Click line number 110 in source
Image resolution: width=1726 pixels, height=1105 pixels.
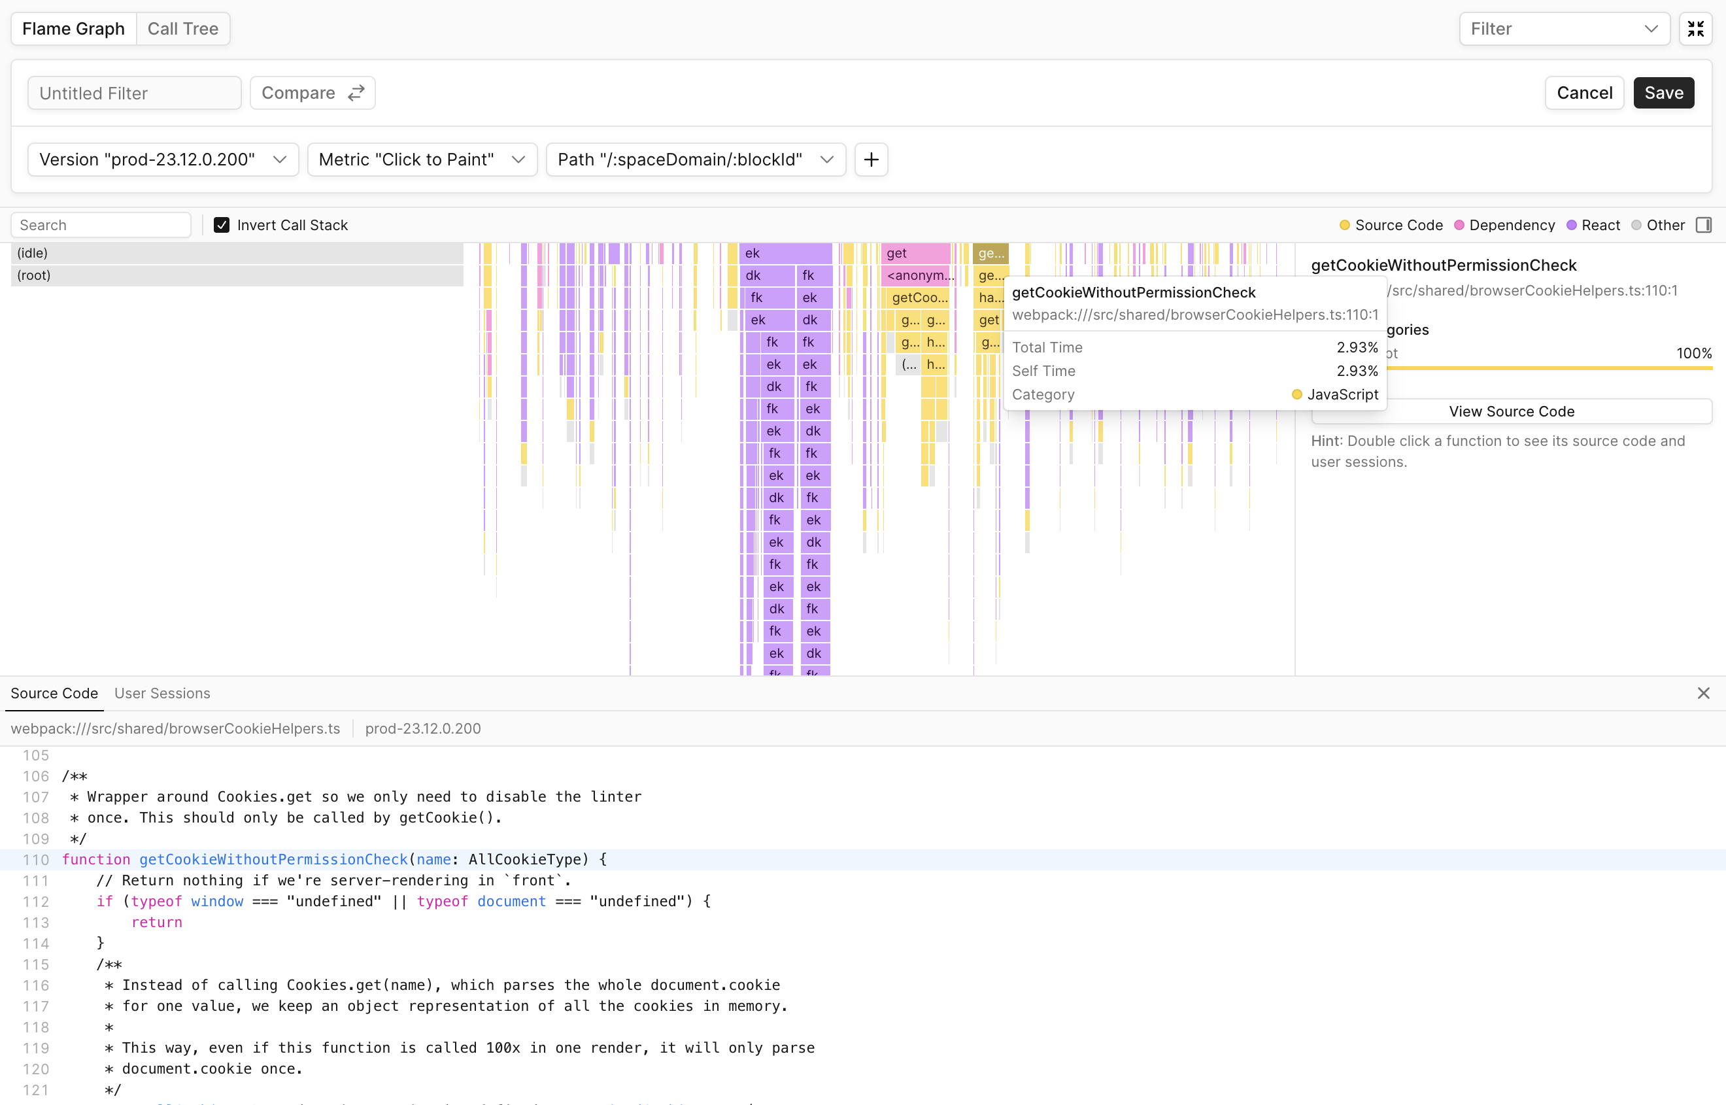[x=36, y=860]
